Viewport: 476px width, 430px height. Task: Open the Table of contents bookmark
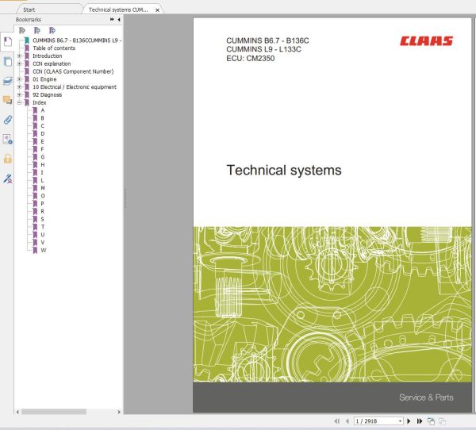pos(54,48)
